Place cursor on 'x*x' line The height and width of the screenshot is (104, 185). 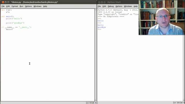8,12
